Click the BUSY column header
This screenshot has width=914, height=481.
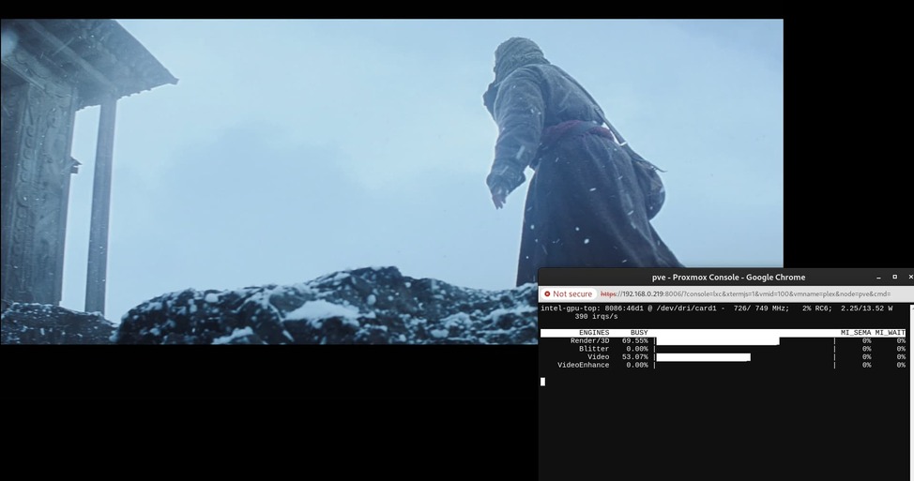[639, 333]
